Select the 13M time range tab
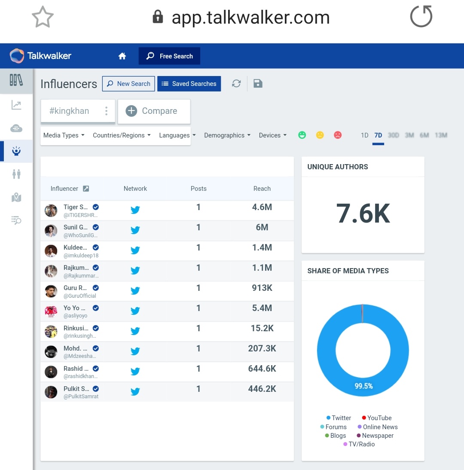 pyautogui.click(x=441, y=135)
